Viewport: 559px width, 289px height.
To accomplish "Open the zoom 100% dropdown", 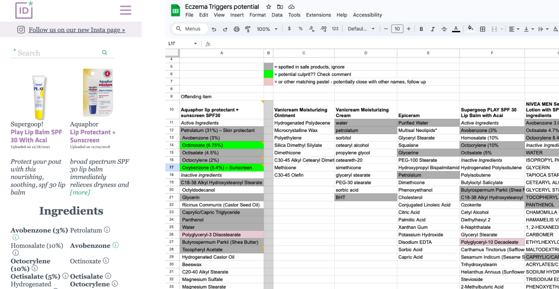I will click(267, 29).
